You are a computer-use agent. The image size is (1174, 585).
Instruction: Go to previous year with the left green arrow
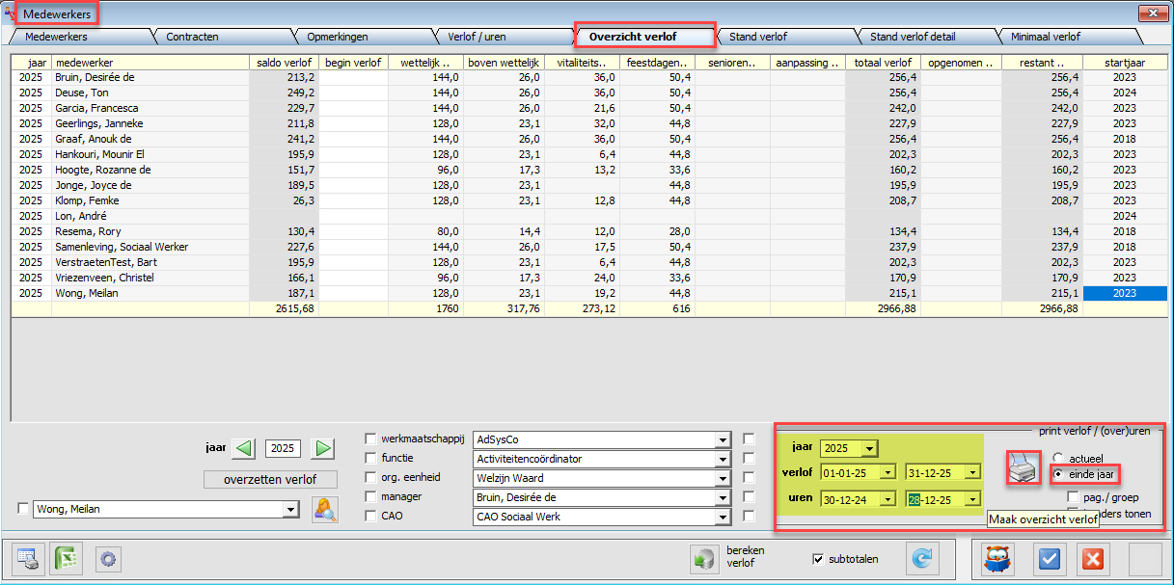tap(245, 449)
